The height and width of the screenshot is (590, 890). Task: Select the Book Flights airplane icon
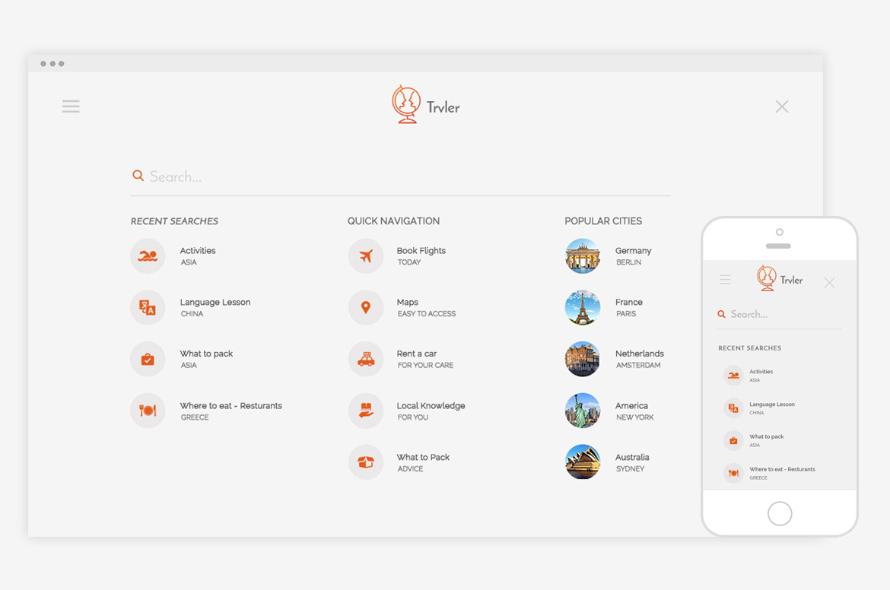[366, 256]
